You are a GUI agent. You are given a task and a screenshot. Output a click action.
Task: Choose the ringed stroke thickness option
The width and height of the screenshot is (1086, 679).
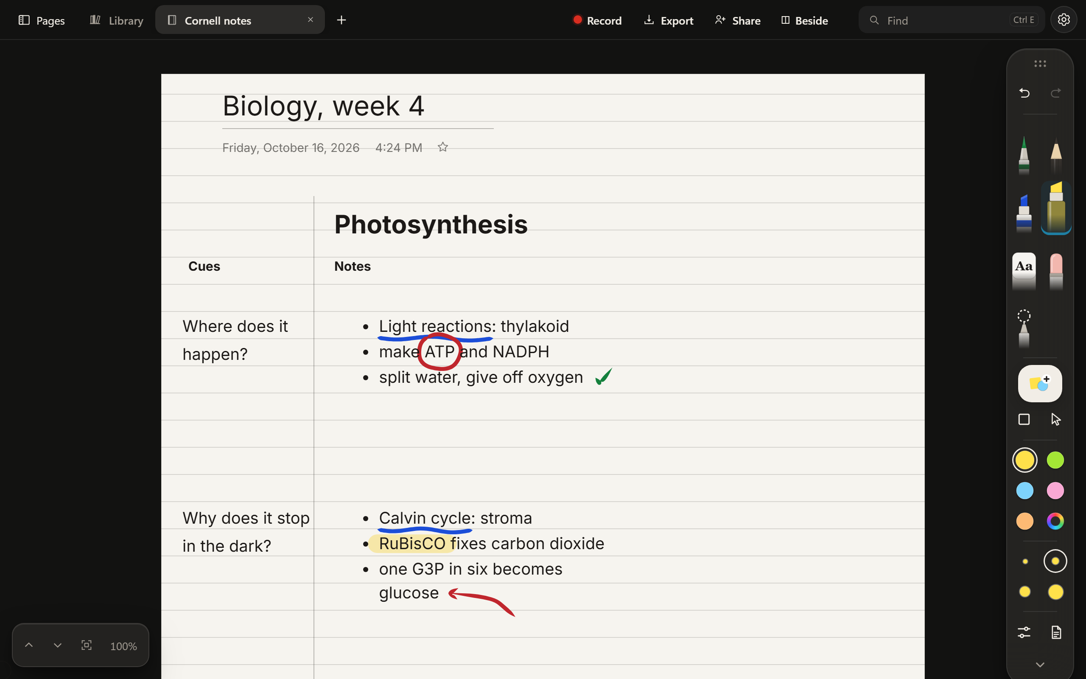coord(1055,561)
